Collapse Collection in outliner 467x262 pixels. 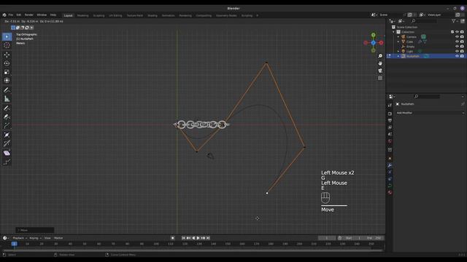[x=394, y=32]
